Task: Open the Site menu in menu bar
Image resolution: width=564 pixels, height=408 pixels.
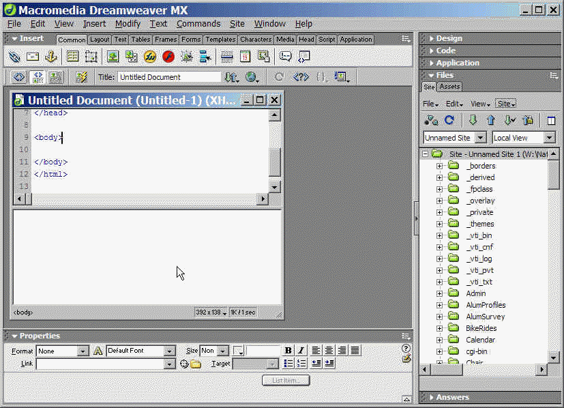Action: pyautogui.click(x=237, y=24)
